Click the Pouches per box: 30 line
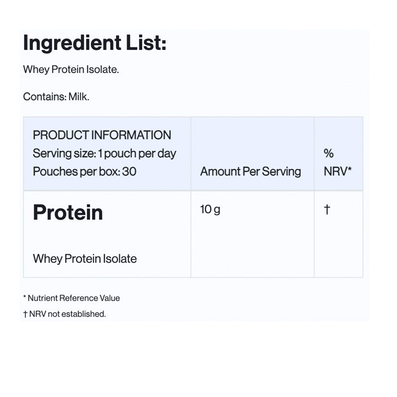 tap(85, 171)
